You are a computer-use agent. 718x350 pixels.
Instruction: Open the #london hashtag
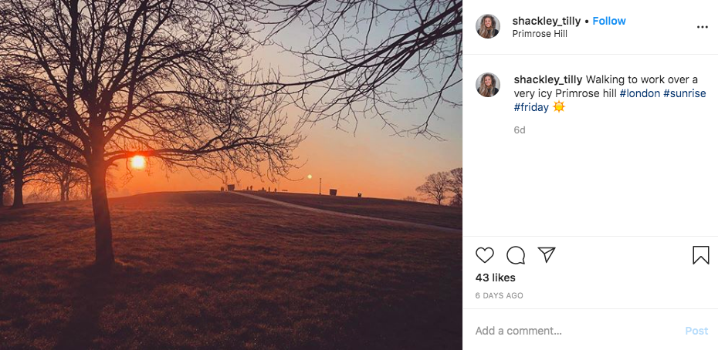coord(639,93)
